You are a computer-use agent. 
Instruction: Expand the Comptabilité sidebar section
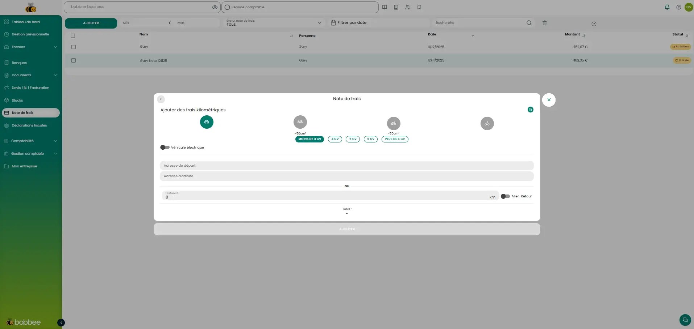tap(31, 141)
